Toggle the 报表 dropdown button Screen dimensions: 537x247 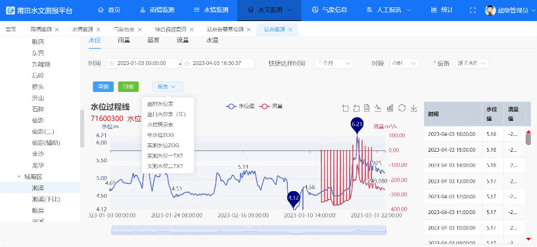tap(168, 87)
